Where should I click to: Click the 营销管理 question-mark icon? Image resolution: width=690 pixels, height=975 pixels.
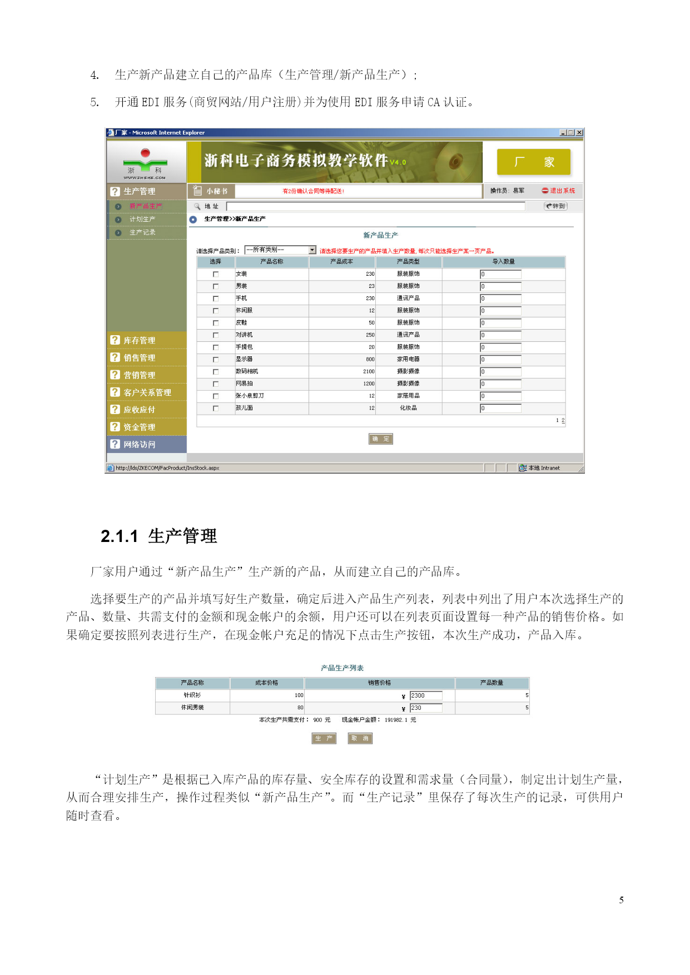[x=115, y=375]
